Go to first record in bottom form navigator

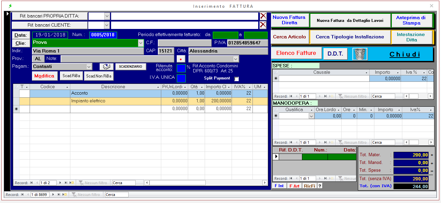coord(22,195)
